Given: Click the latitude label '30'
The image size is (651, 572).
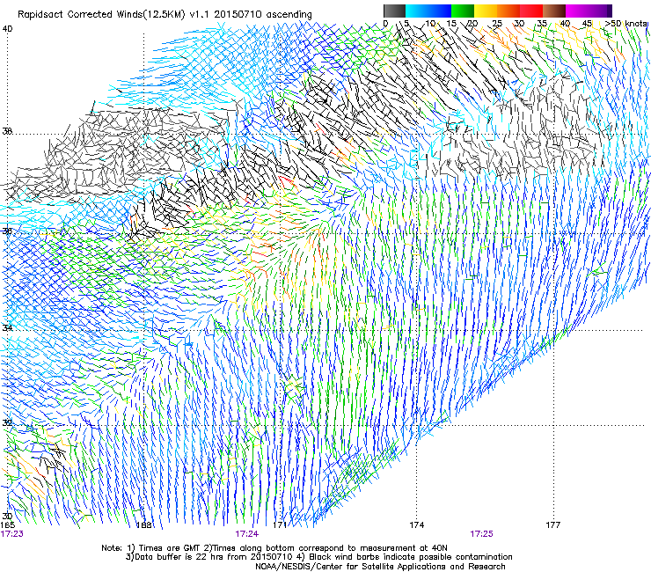Looking at the screenshot, I should 7,517.
